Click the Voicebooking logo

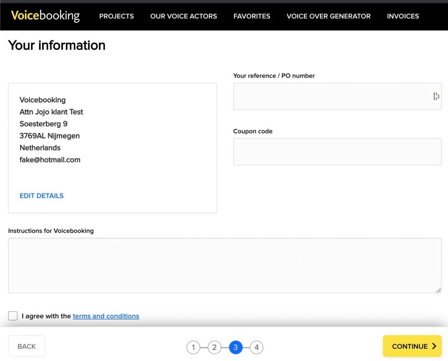(45, 16)
